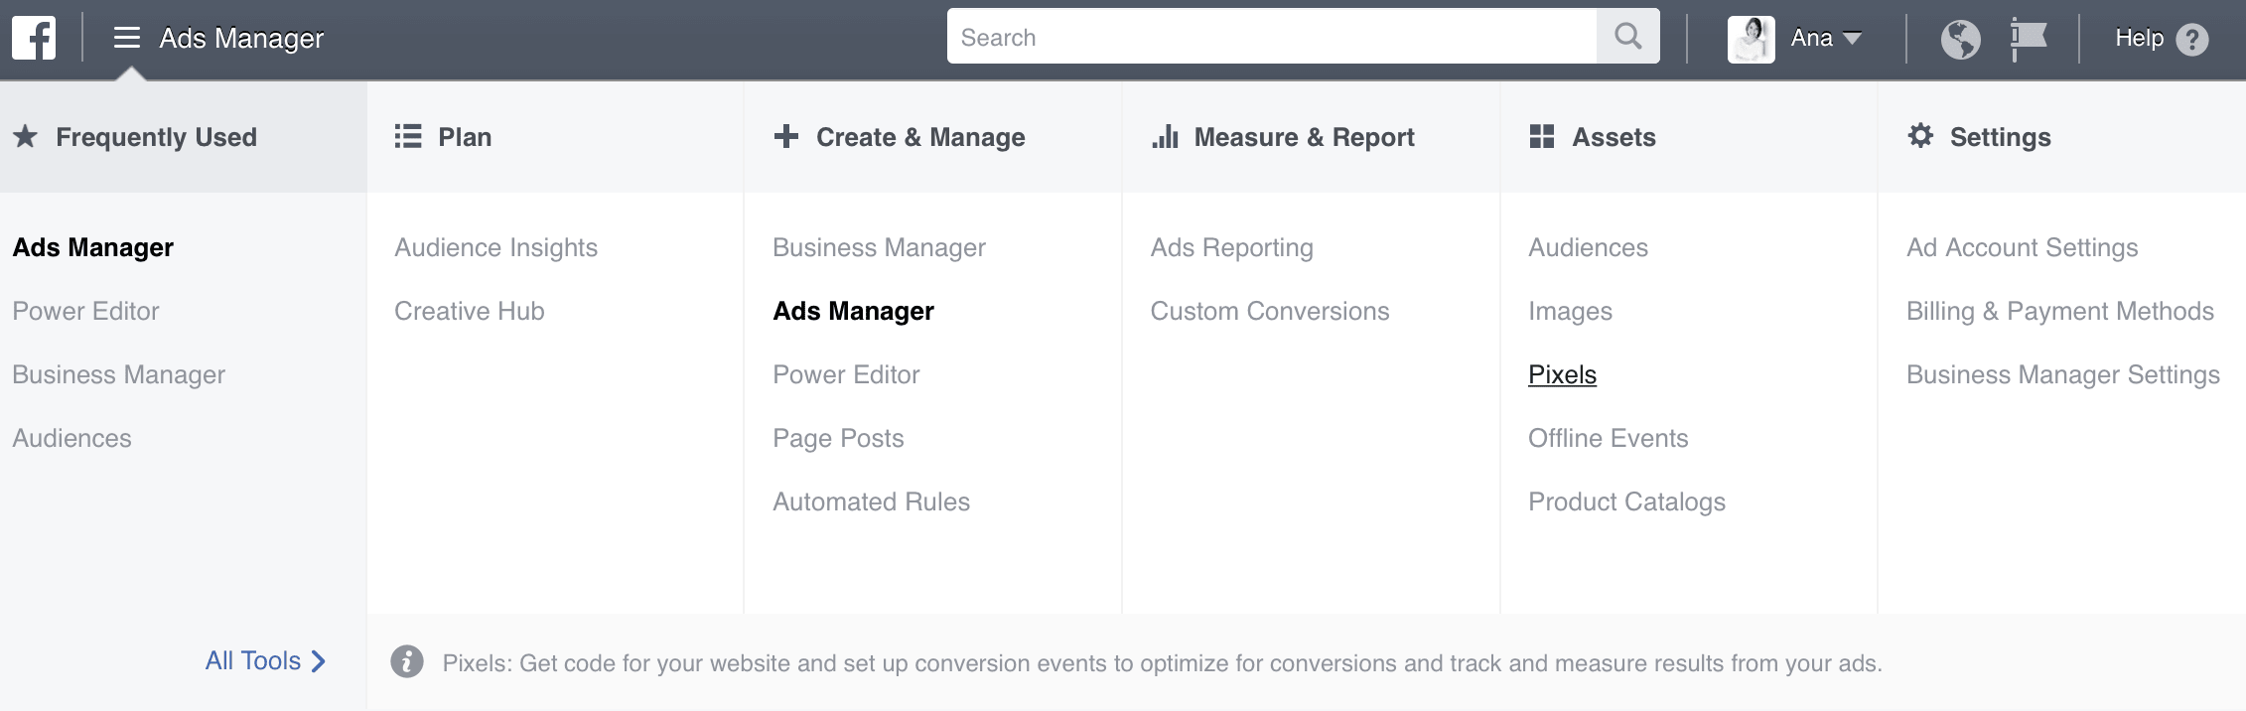Expand the Ana account dropdown arrow
Viewport: 2246px width, 711px height.
pyautogui.click(x=1852, y=38)
